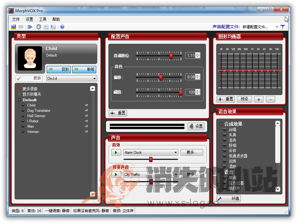Click 更多... next to Alarm Clock
This screenshot has width=297, height=223.
pos(192,152)
